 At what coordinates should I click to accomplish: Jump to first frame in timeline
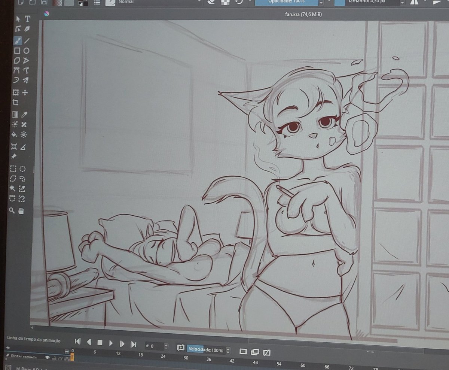78,341
